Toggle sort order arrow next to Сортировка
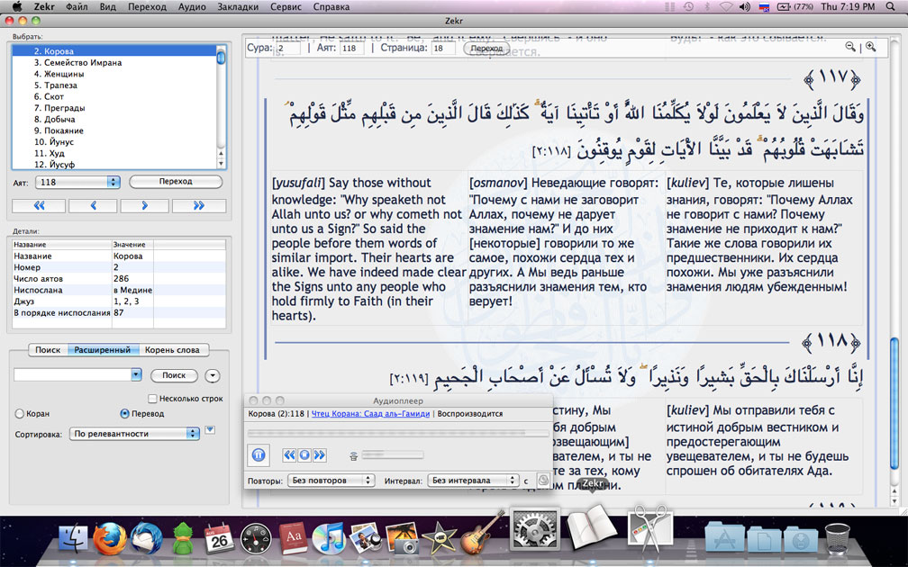This screenshot has width=908, height=567. click(x=210, y=430)
